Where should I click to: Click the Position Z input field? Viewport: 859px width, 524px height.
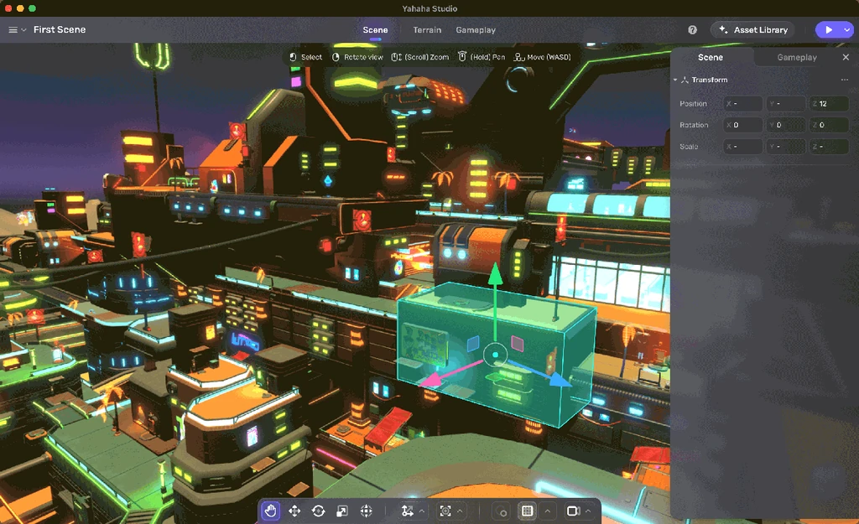point(829,103)
